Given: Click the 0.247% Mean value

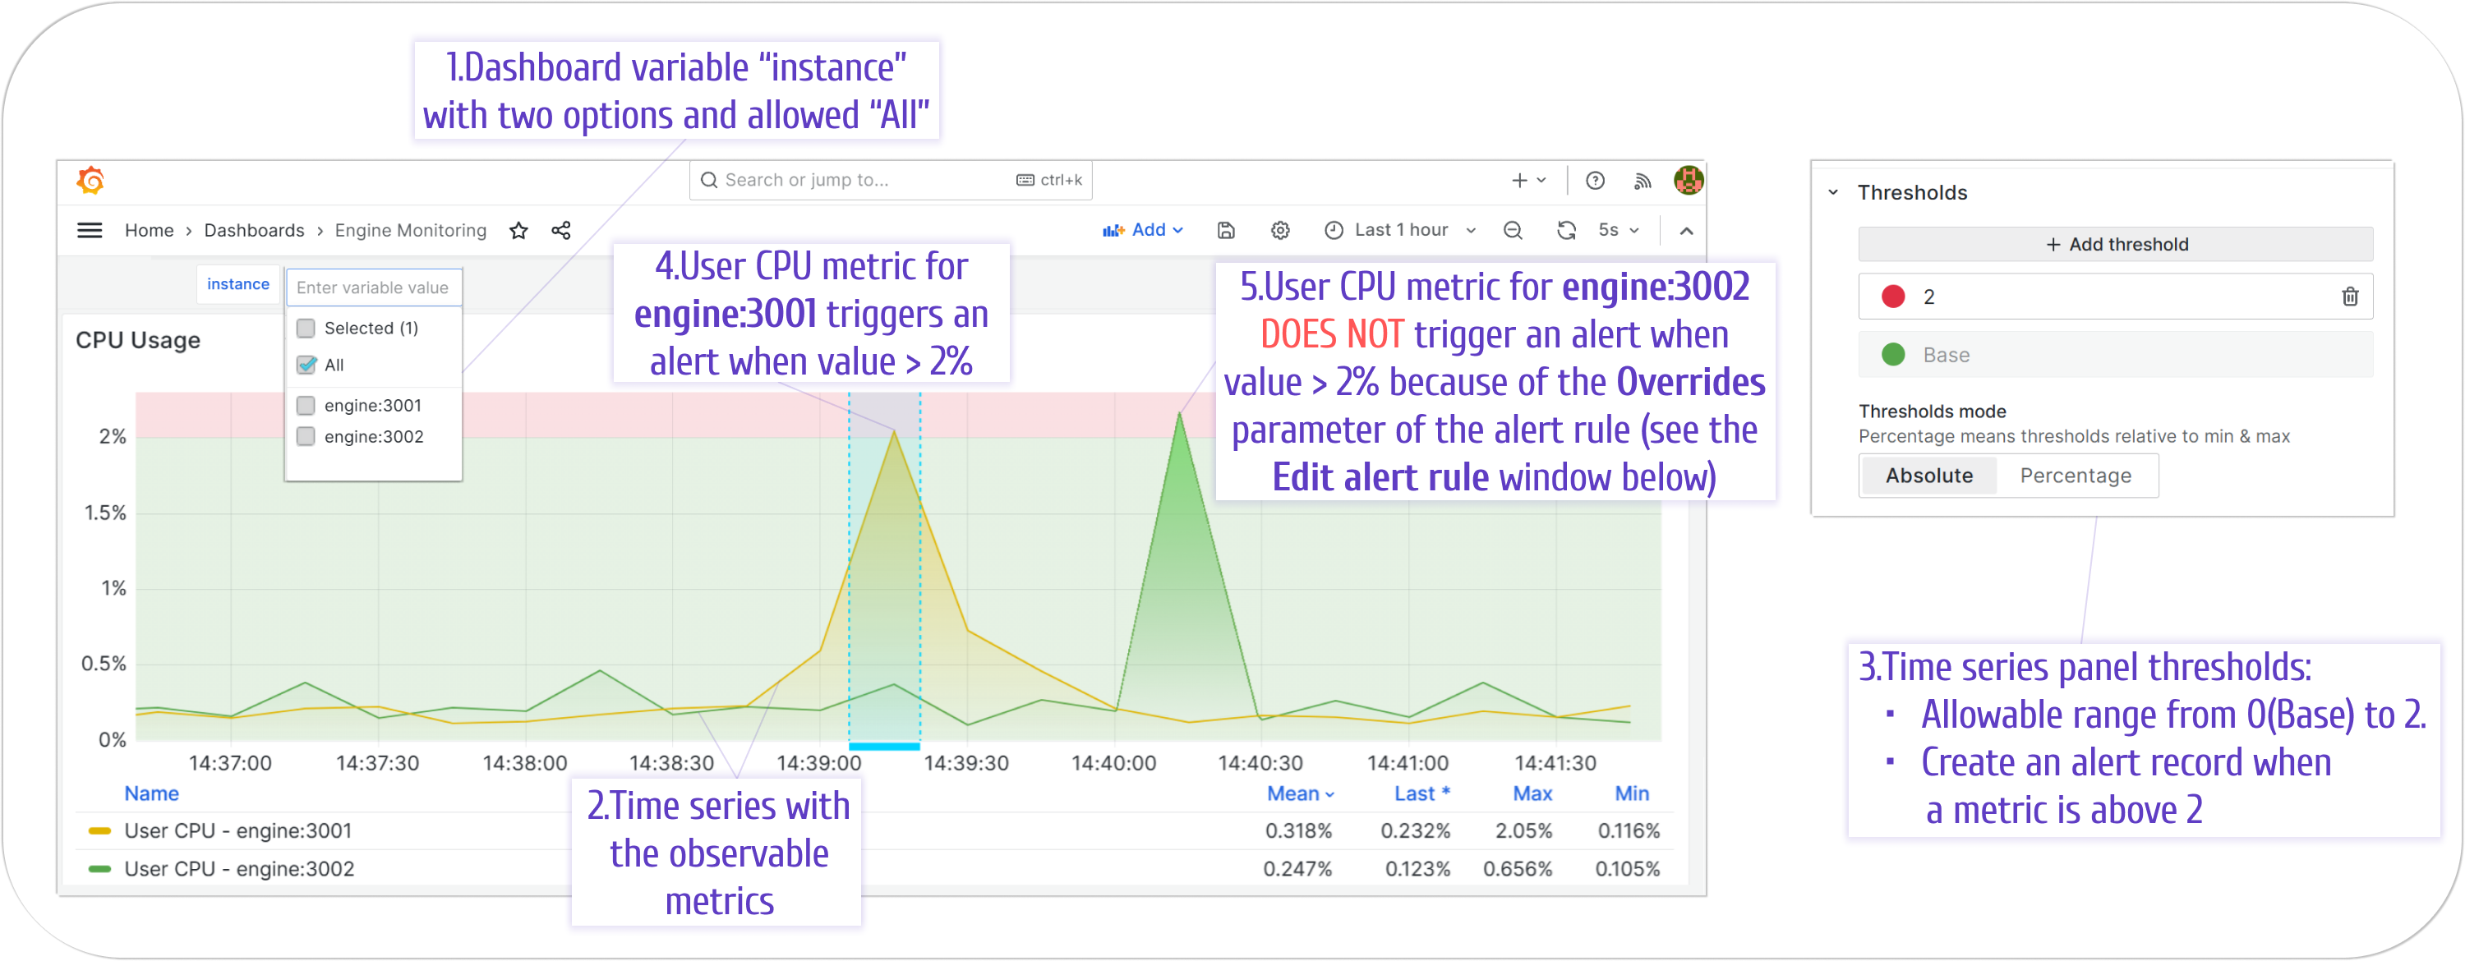Looking at the screenshot, I should click(1297, 869).
